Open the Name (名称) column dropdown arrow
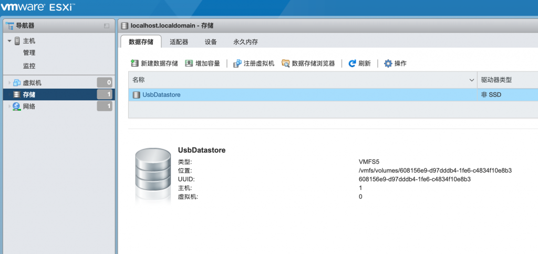Image resolution: width=538 pixels, height=254 pixels. pos(471,80)
